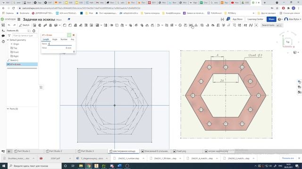The width and height of the screenshot is (302, 169).
Task: Open the Learning Center
Action: coord(255,19)
